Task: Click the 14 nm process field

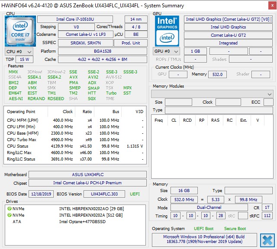Action: pos(136,19)
